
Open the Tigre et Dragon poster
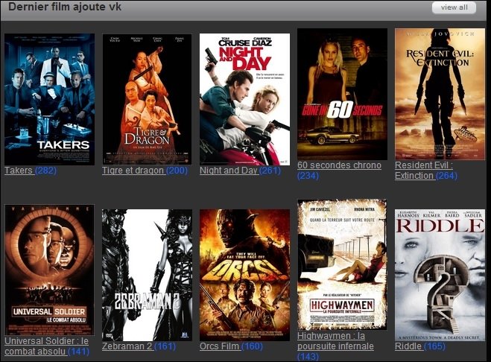[x=147, y=99]
